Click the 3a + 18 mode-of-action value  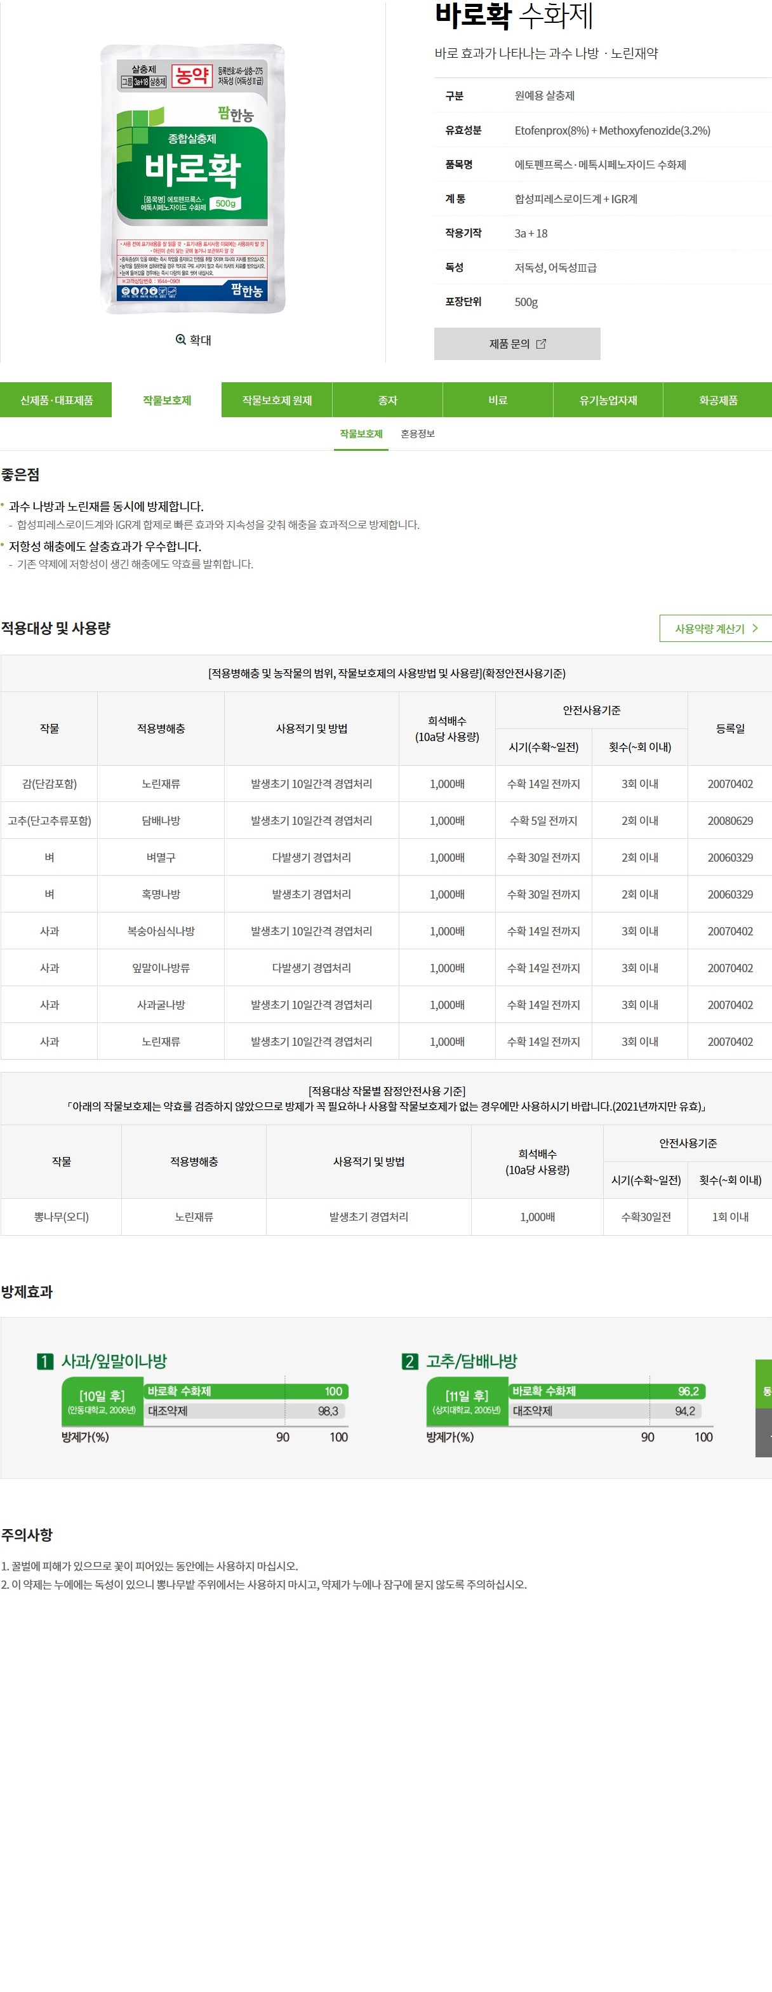pos(531,234)
